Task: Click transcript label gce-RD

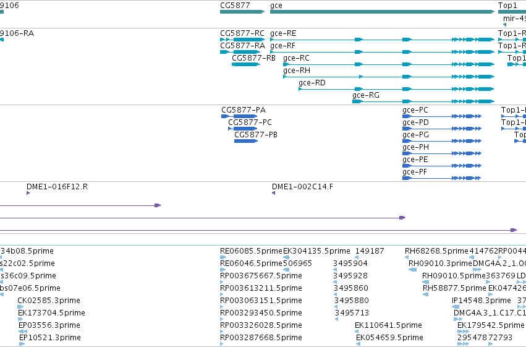Action: pos(312,83)
